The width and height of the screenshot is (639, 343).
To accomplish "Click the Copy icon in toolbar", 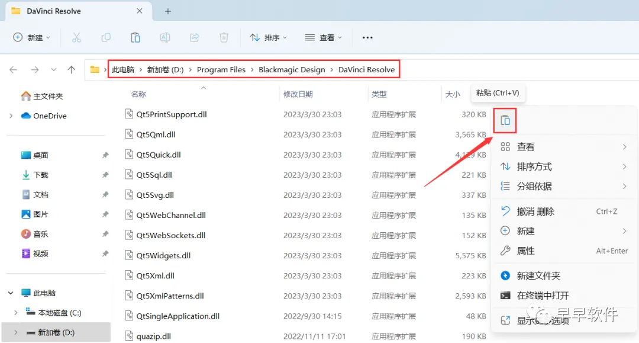I will point(106,37).
